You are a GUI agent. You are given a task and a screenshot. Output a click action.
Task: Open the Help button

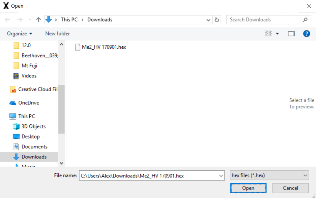[x=306, y=33]
